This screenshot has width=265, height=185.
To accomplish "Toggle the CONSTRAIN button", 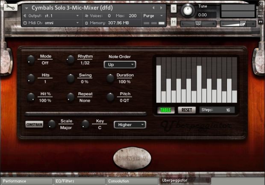I will click(x=34, y=124).
